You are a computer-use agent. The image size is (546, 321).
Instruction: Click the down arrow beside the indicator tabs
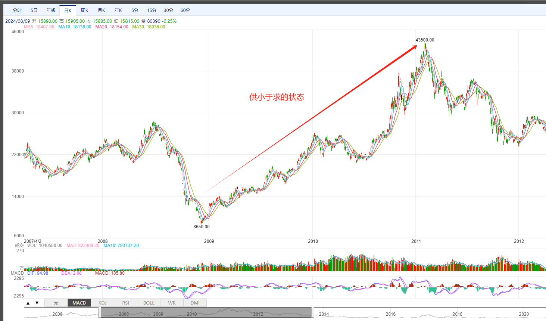37,303
